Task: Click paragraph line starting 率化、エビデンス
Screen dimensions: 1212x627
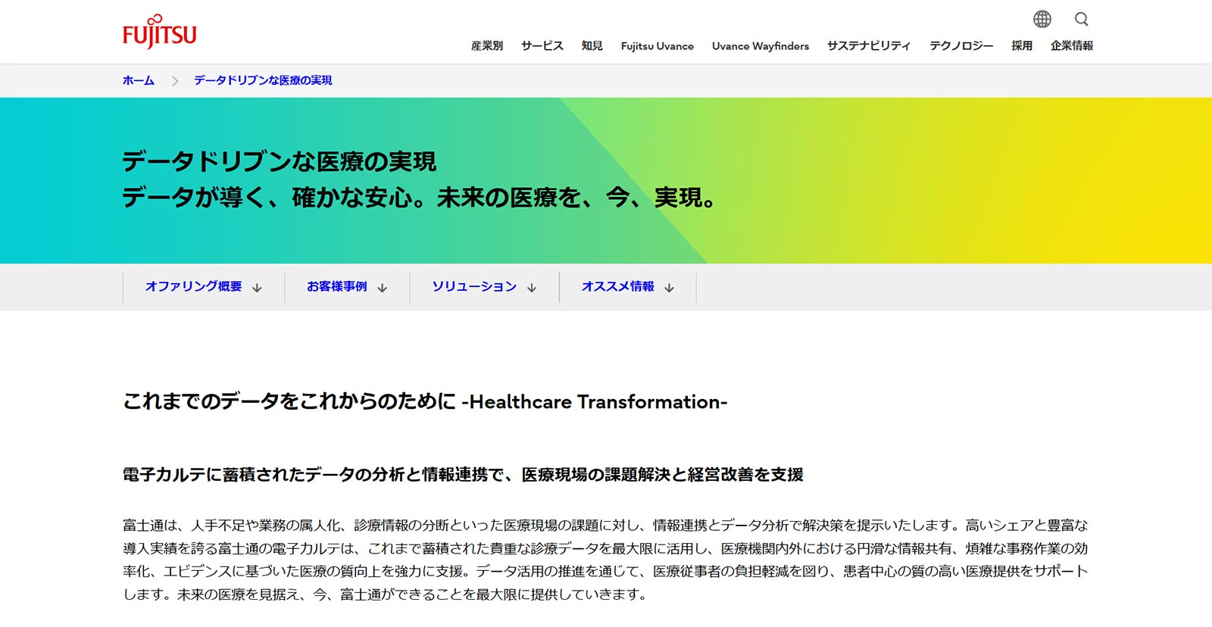Action: click(x=605, y=571)
